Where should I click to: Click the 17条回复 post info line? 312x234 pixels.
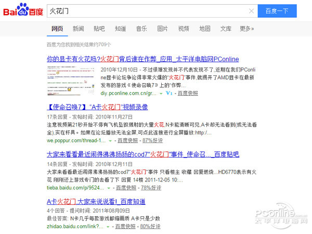90,117
